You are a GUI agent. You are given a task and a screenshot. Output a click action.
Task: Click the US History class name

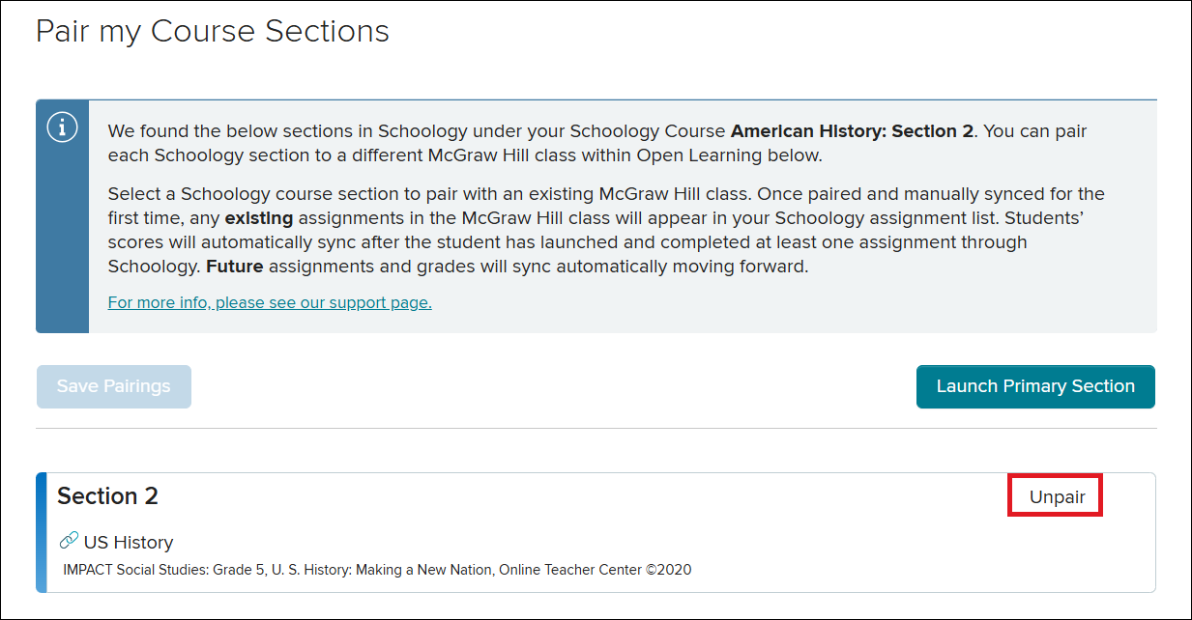point(129,542)
